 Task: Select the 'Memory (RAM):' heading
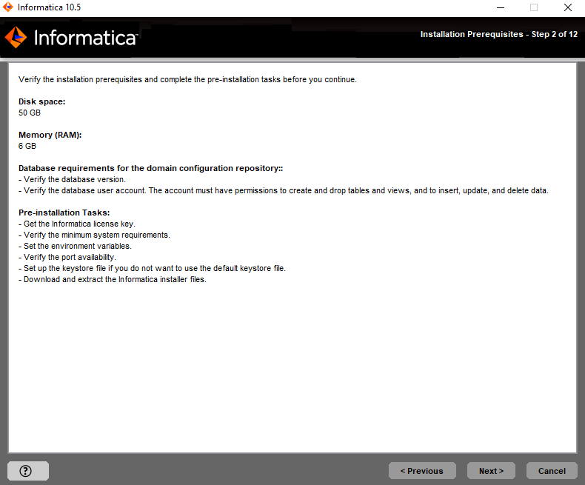[50, 135]
